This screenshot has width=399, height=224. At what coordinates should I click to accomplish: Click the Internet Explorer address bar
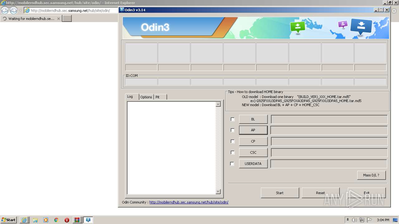[x=71, y=11]
